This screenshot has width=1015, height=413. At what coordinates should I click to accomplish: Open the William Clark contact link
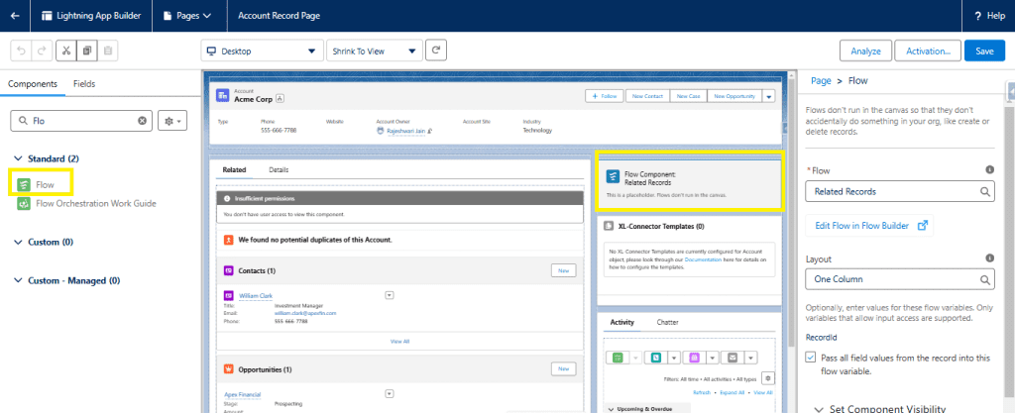[x=256, y=295]
